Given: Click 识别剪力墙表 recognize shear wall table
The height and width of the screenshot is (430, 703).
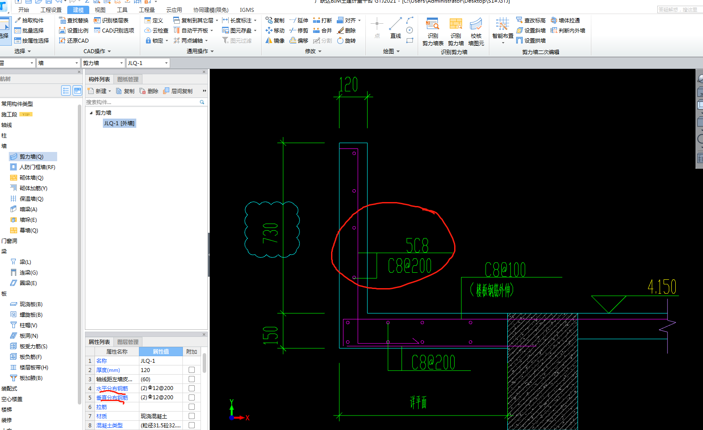Looking at the screenshot, I should [433, 32].
